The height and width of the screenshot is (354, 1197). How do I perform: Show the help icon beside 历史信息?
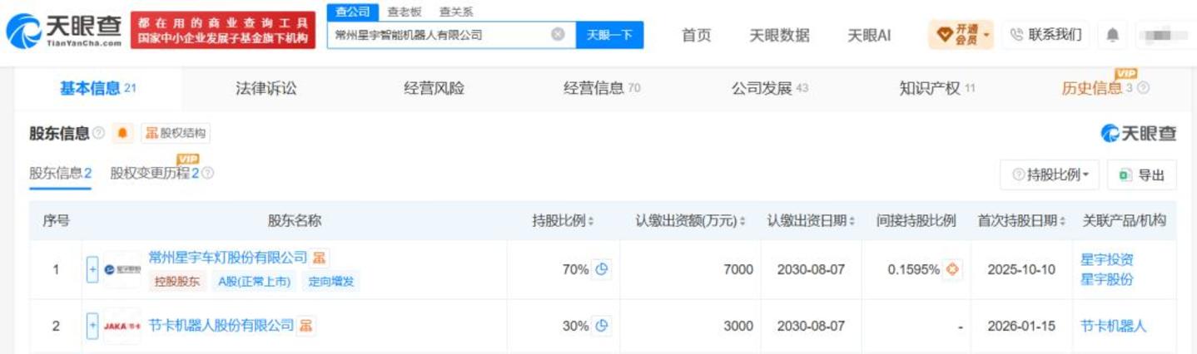1143,88
